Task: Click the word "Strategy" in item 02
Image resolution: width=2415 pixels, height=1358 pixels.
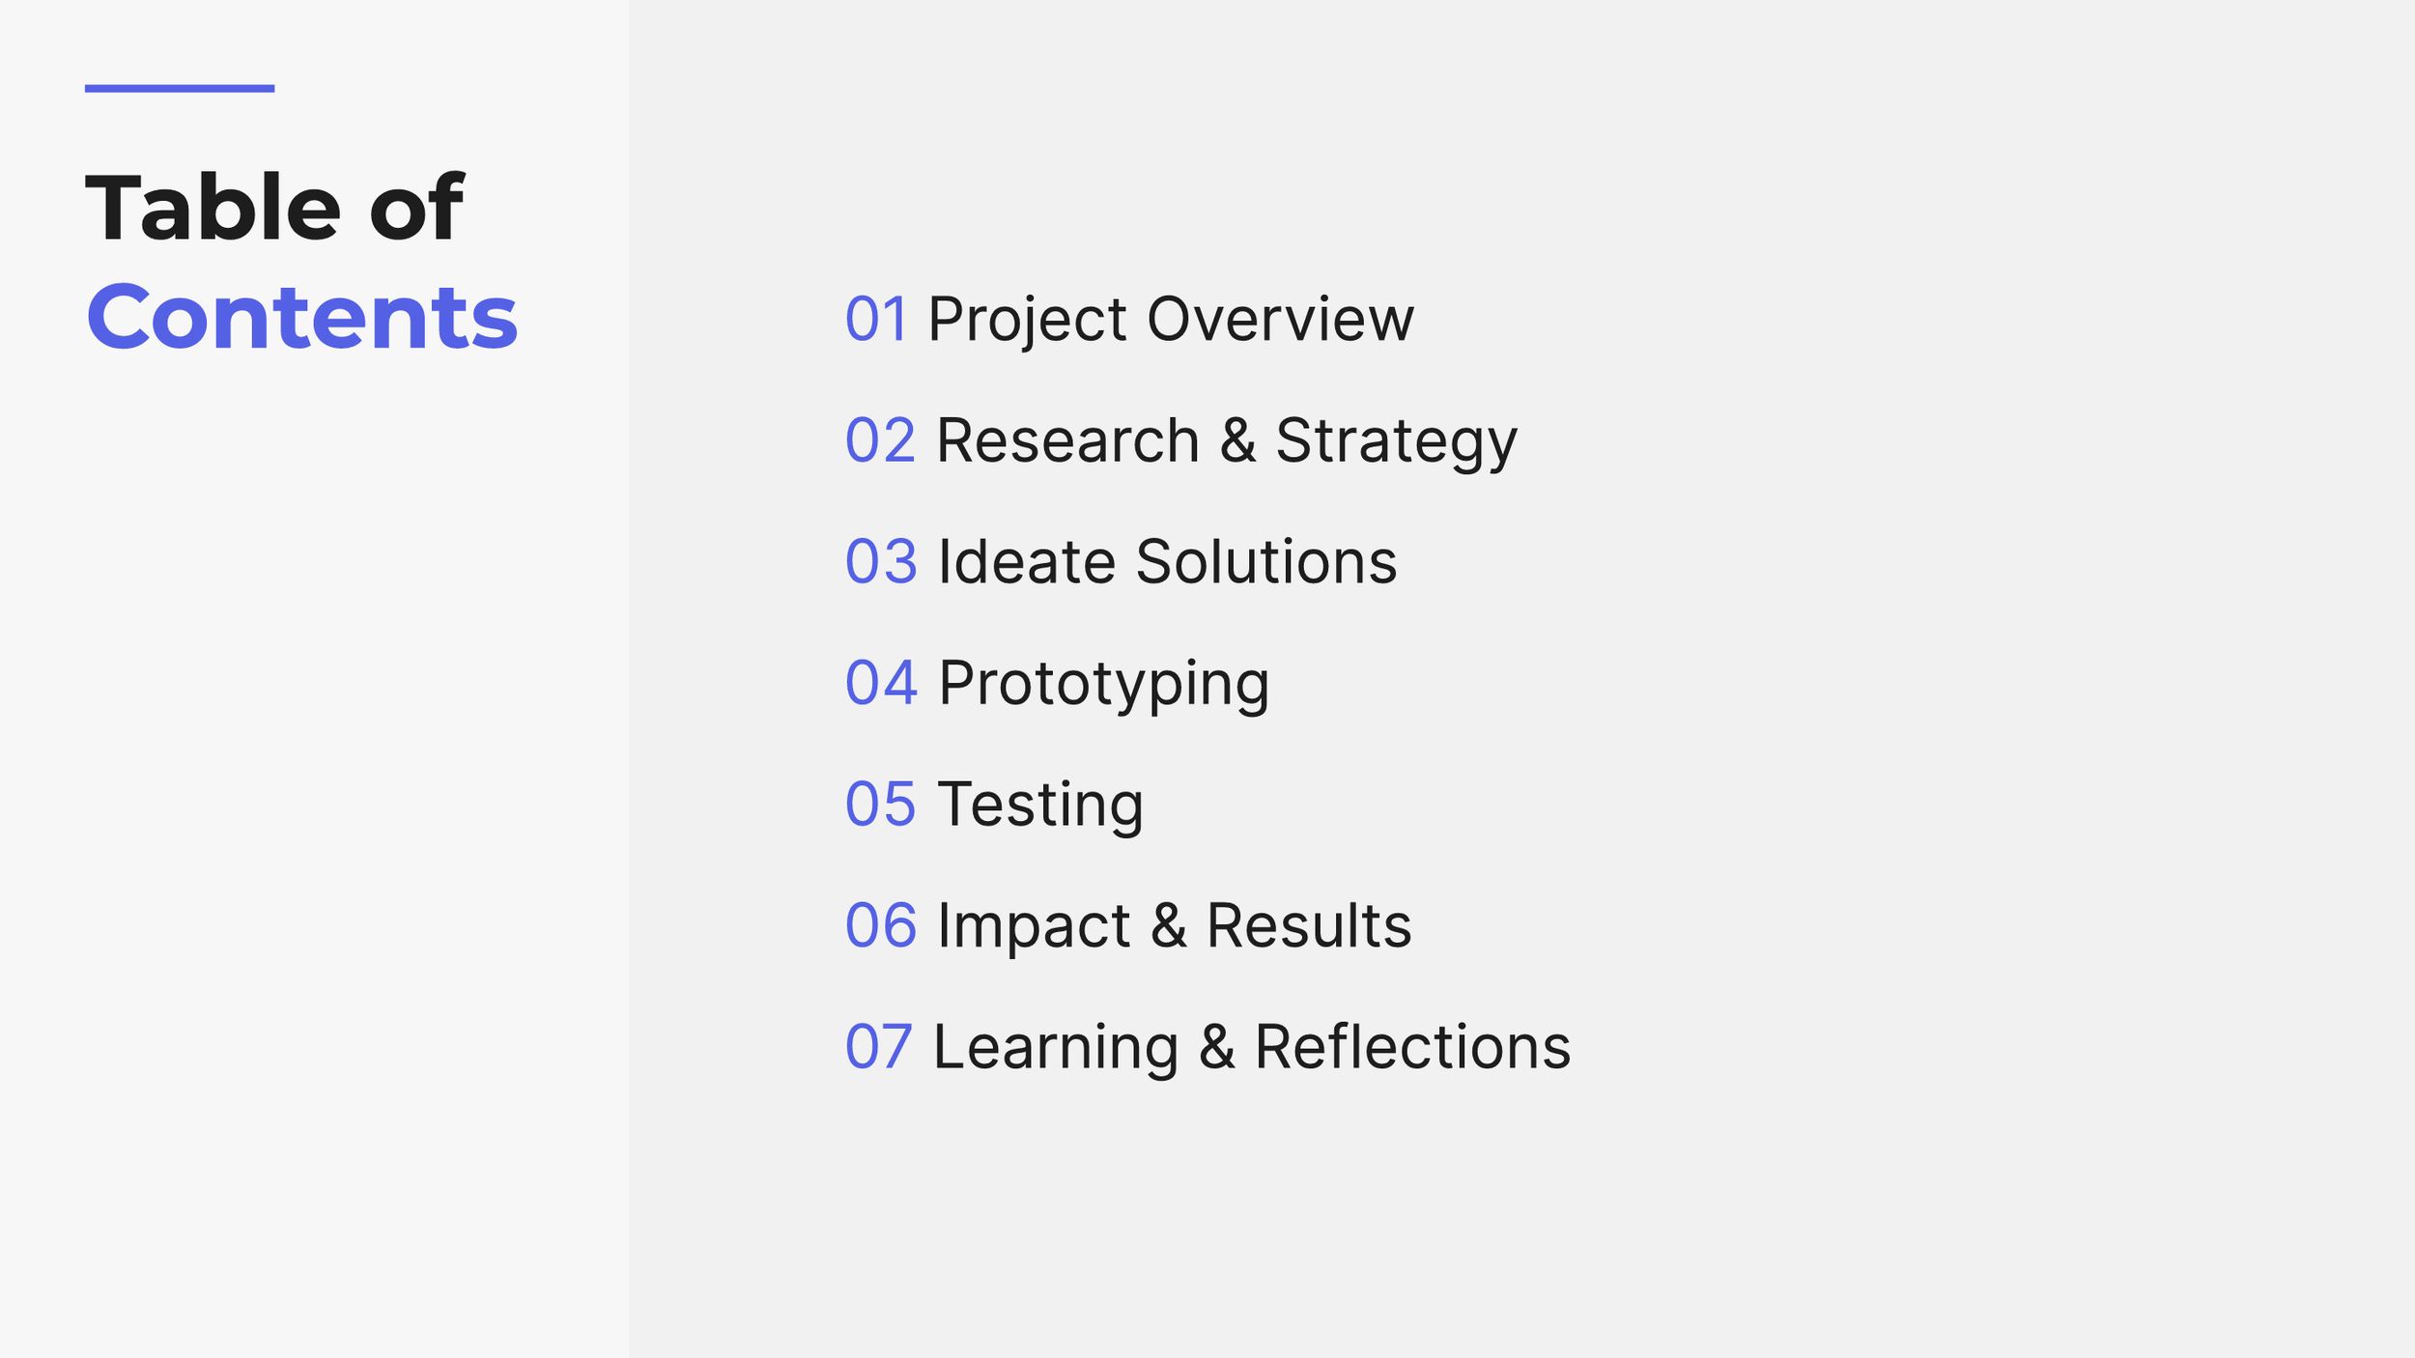Action: click(x=1397, y=442)
